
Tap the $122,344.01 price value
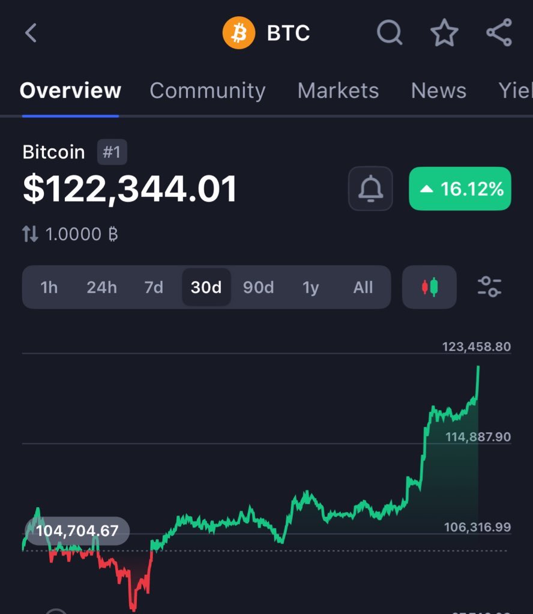pyautogui.click(x=130, y=189)
